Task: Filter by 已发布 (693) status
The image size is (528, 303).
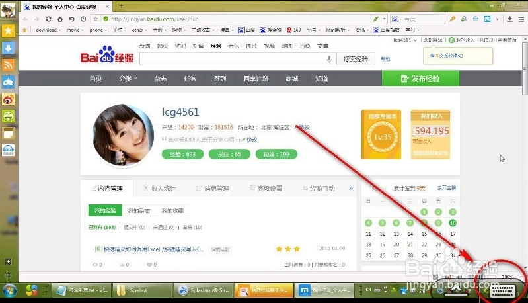Action: pos(102,227)
